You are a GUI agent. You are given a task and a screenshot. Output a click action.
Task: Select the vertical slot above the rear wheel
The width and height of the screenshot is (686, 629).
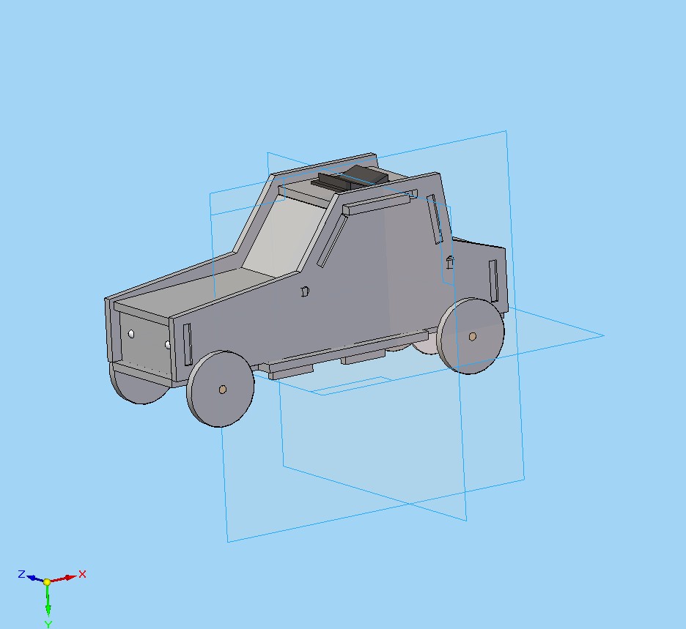pos(493,281)
